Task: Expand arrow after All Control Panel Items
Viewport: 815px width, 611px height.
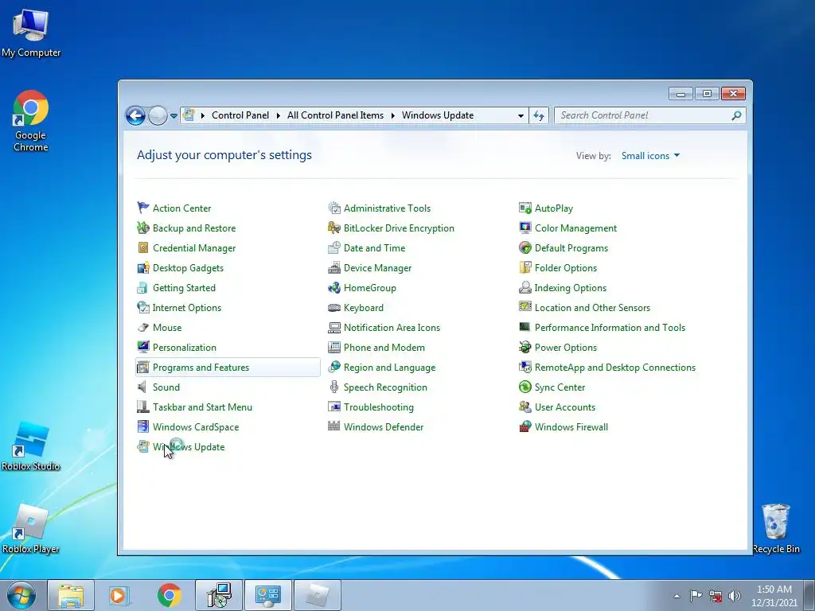Action: [x=392, y=115]
